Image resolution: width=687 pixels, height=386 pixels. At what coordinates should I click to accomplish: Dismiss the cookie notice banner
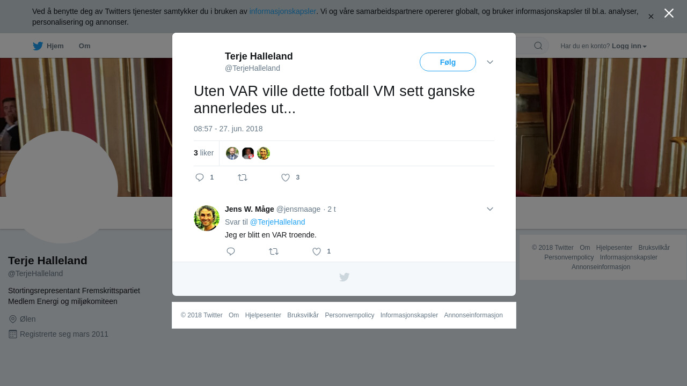pos(651,17)
